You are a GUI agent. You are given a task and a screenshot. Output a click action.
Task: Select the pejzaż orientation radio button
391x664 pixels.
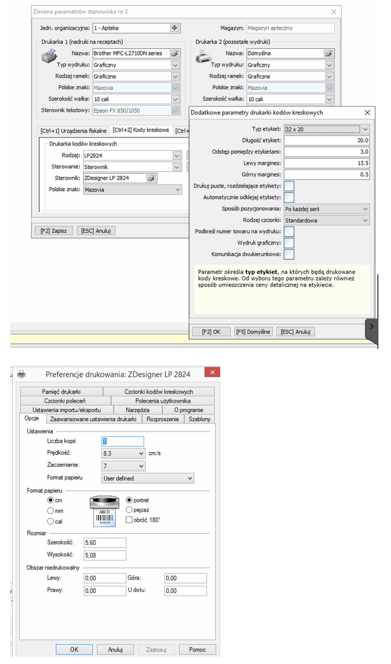point(129,510)
